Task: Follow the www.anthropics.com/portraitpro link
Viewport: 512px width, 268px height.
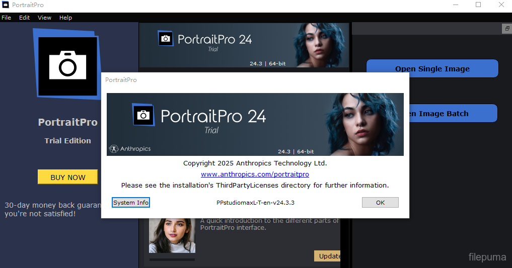Action: 255,174
